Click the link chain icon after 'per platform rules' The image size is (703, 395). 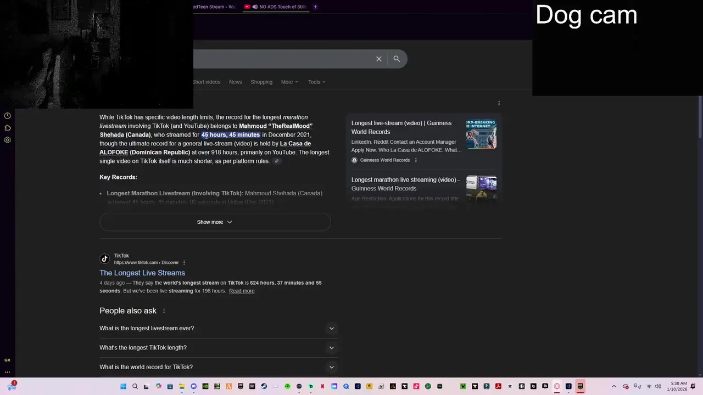pos(277,161)
